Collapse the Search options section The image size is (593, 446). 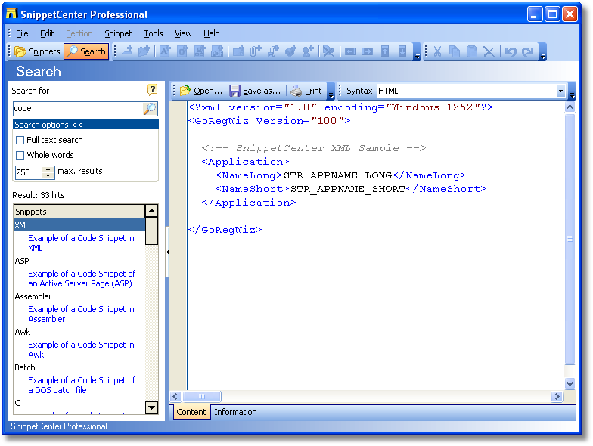(x=86, y=124)
